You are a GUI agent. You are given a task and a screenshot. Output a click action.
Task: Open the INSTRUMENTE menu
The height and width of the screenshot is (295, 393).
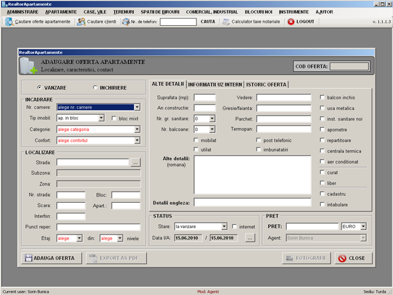tap(294, 12)
